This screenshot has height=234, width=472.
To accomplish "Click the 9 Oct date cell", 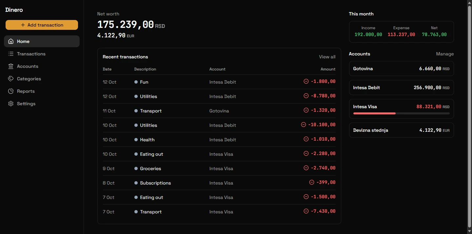I will (108, 168).
